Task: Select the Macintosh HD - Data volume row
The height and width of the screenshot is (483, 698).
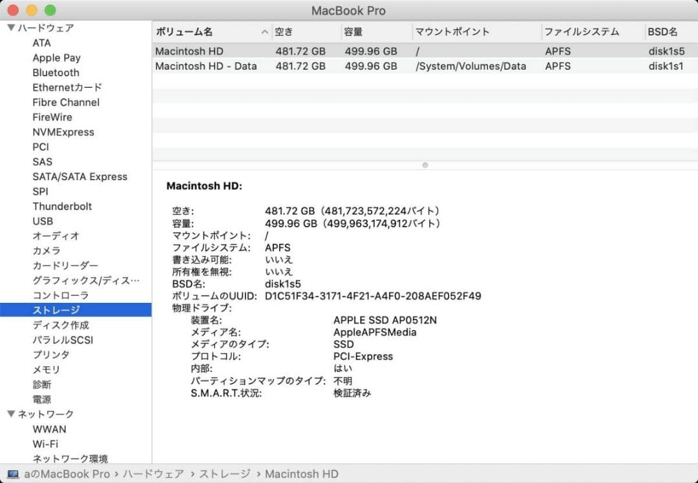Action: tap(206, 66)
